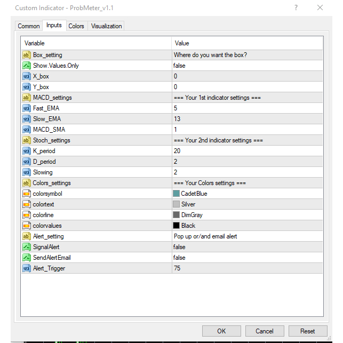Click the X_box integer type icon
The image size is (343, 343).
26,76
